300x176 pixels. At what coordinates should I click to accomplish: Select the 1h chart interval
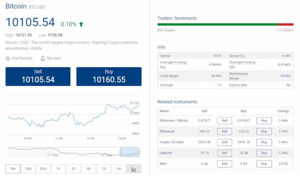(x=58, y=169)
